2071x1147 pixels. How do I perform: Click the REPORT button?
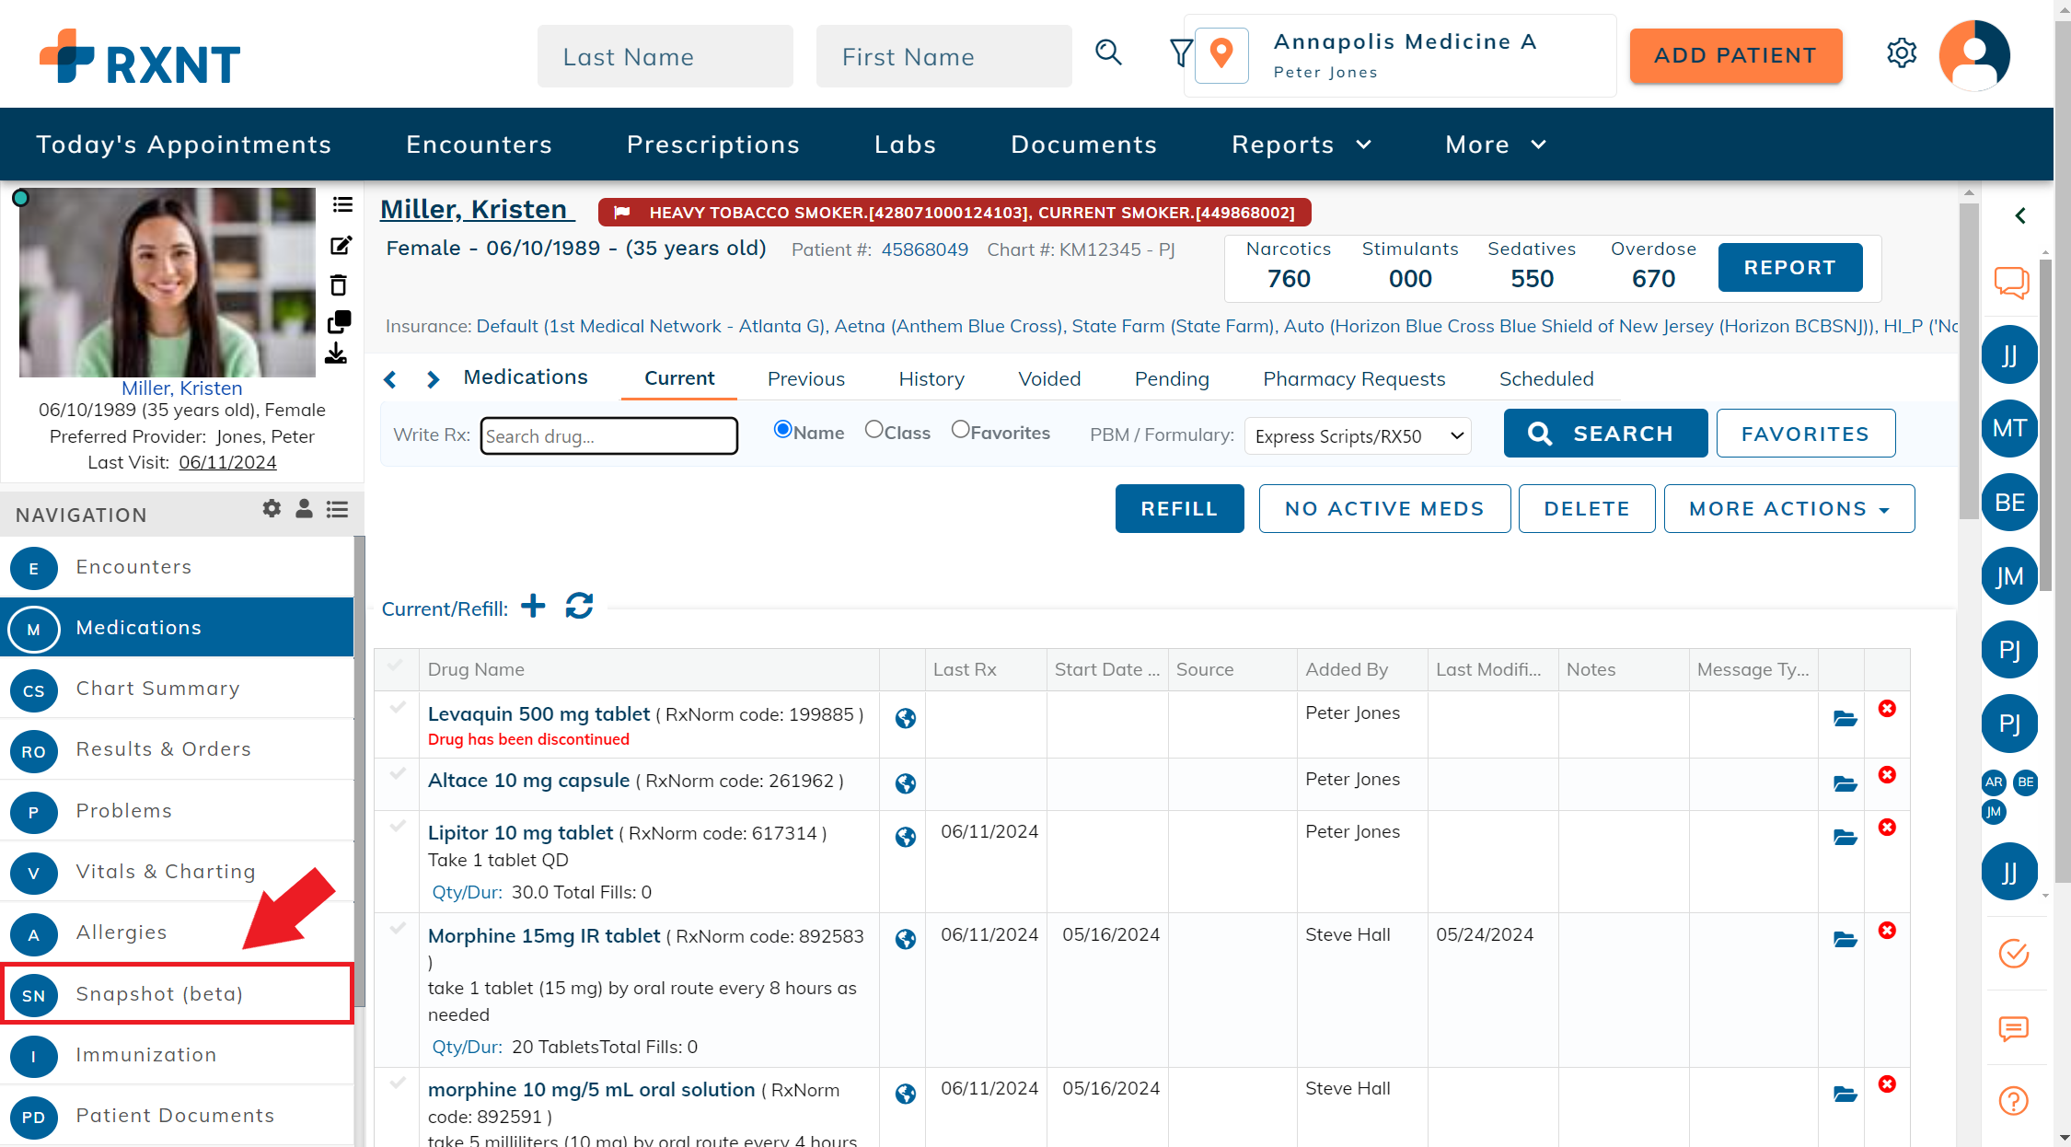[x=1790, y=268]
